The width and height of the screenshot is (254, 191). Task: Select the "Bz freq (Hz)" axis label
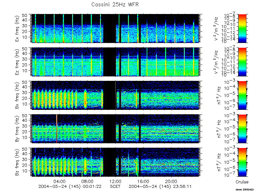pos(17,162)
